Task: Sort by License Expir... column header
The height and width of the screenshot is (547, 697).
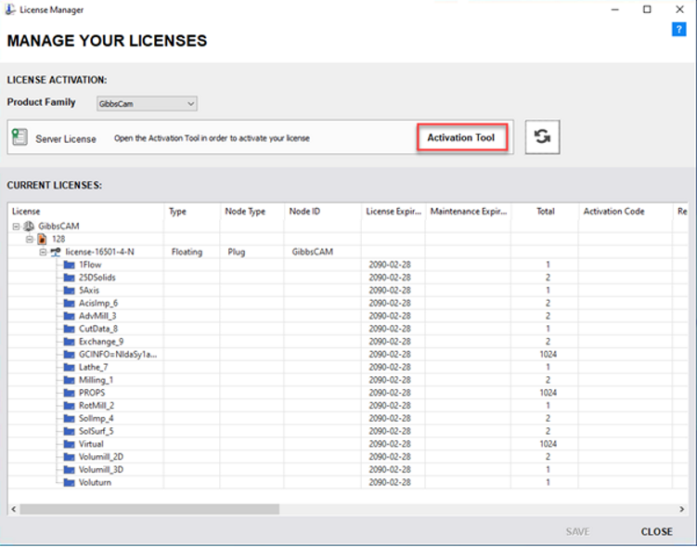Action: click(394, 211)
